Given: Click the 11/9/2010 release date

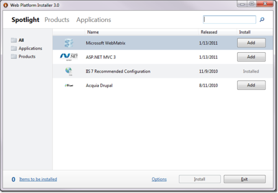Looking at the screenshot, I should click(x=208, y=71).
